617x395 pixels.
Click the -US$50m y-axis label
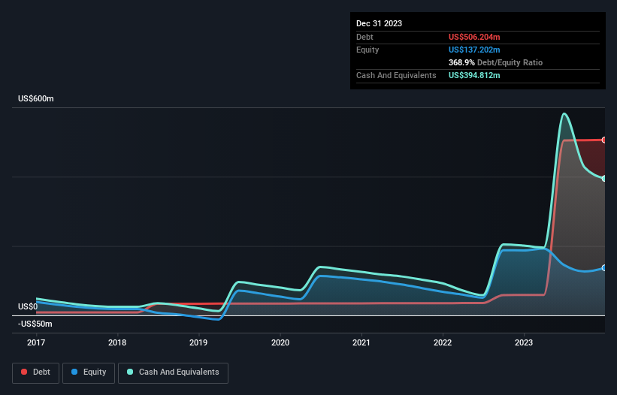[x=35, y=324]
